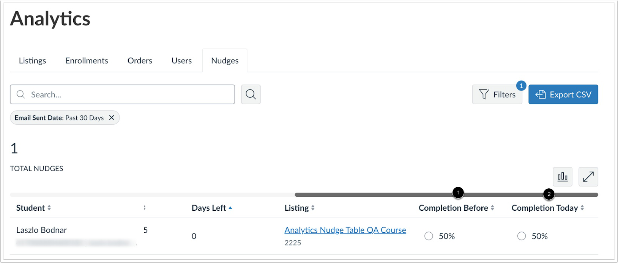
Task: Click the sort arrows on the Student column
Action: (49, 208)
